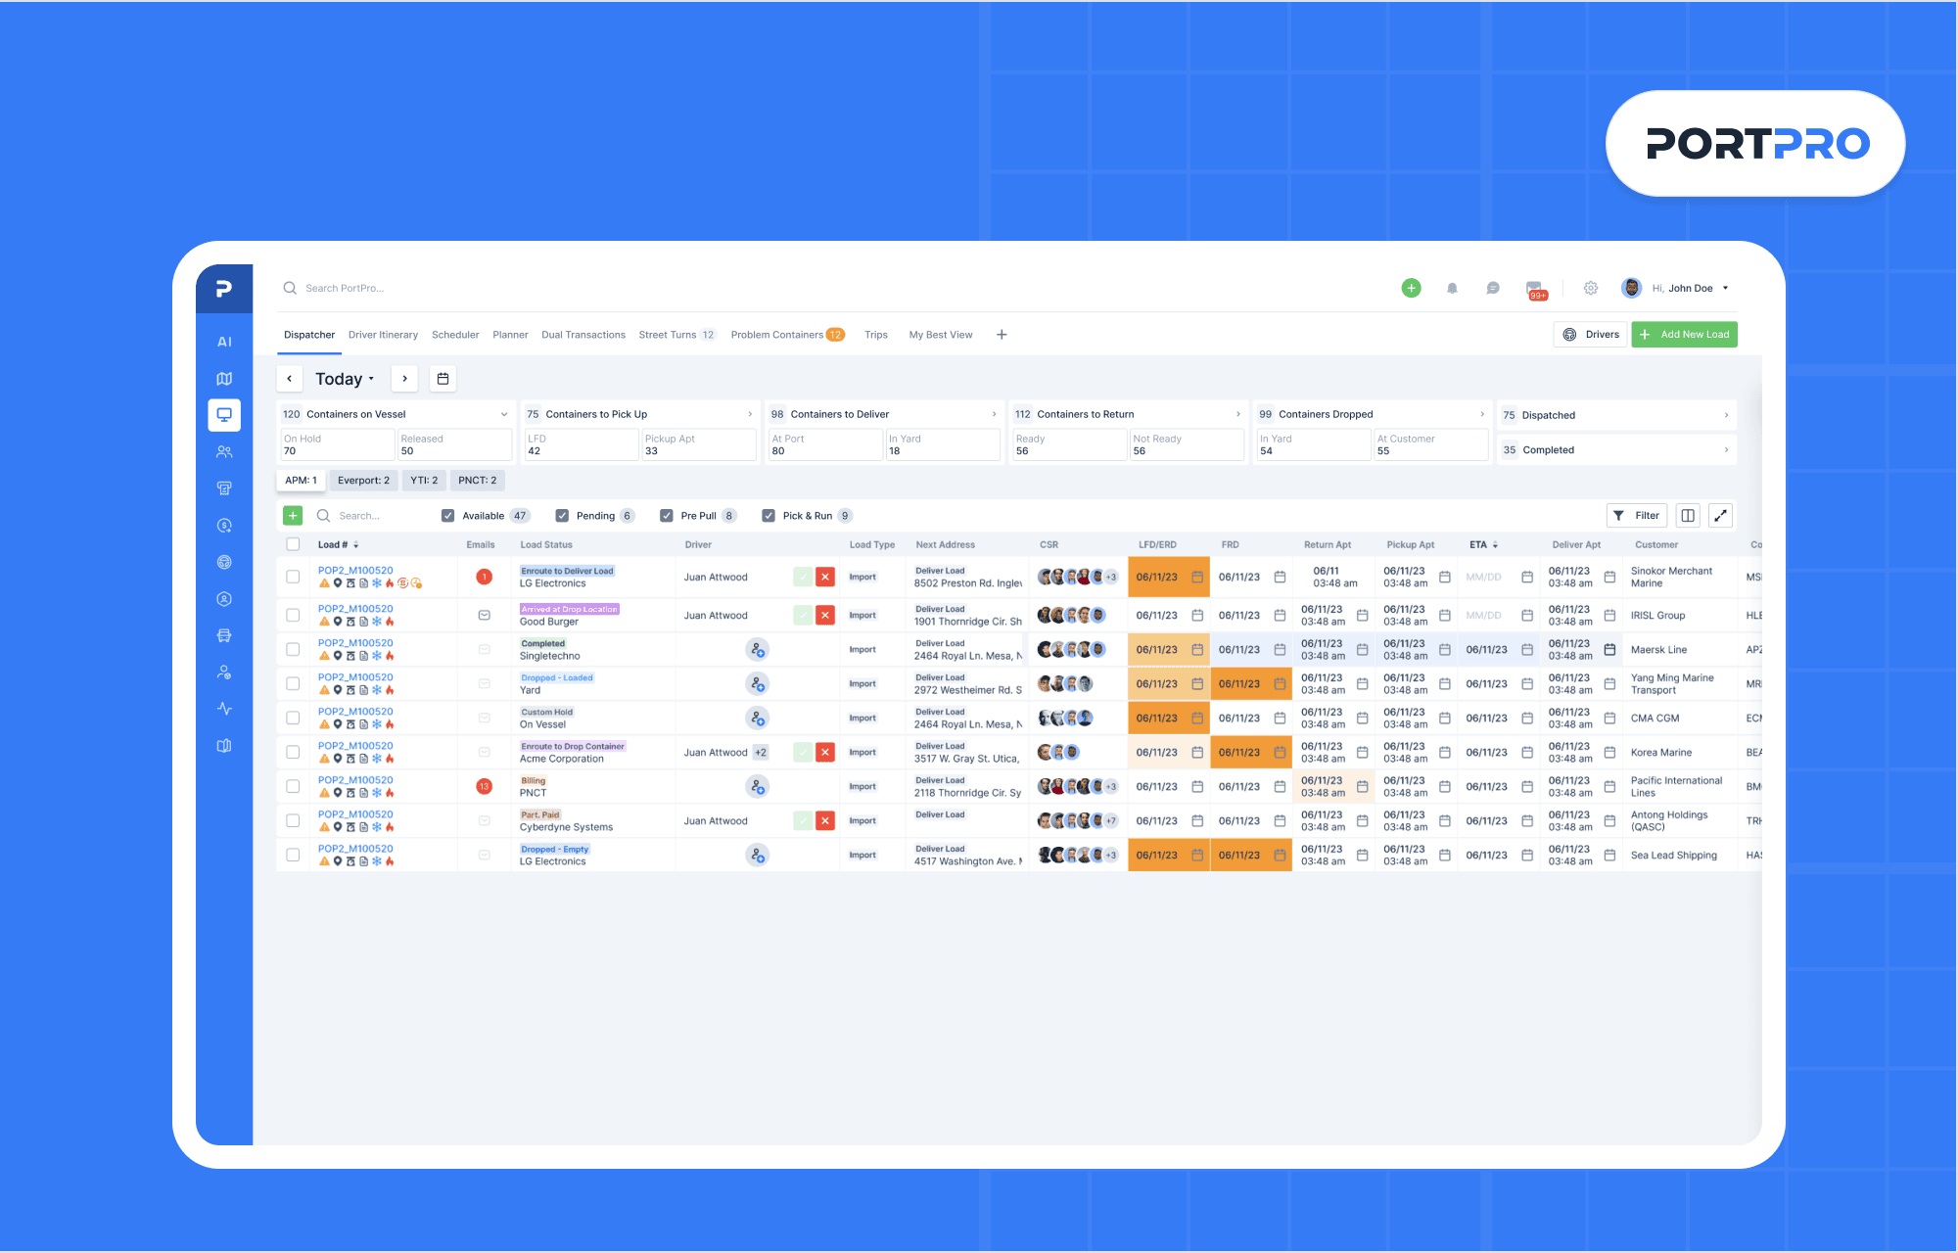Open the activity pulse icon in sidebar

tap(224, 709)
